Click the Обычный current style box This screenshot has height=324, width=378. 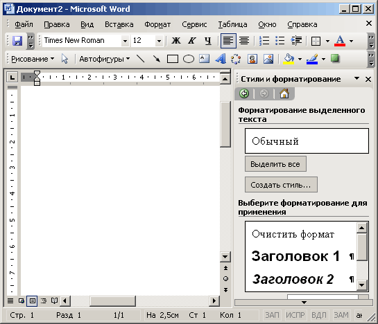[x=307, y=141]
